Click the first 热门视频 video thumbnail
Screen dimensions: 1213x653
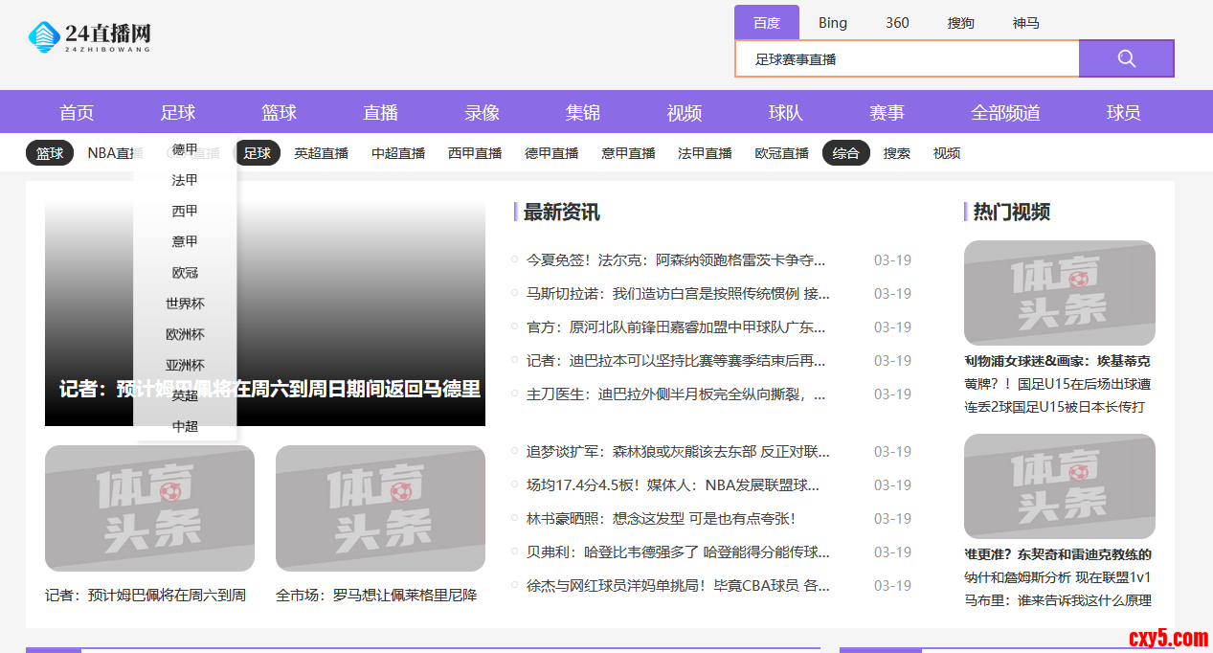click(x=1059, y=293)
